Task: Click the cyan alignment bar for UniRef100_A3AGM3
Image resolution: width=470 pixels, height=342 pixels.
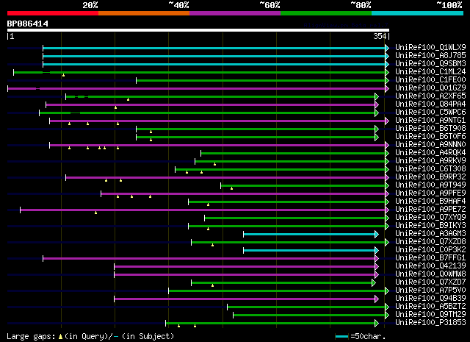Action: [x=309, y=235]
